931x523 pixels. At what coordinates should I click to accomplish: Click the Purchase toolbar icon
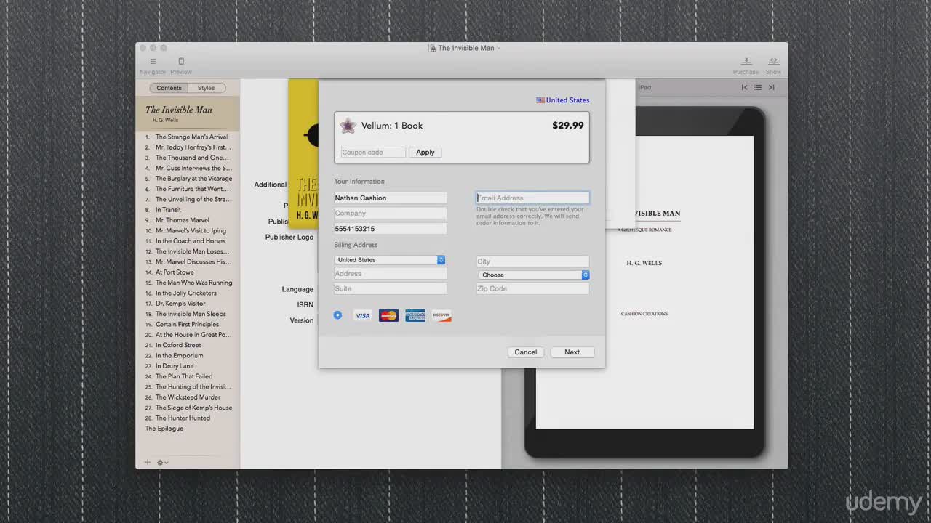[746, 62]
